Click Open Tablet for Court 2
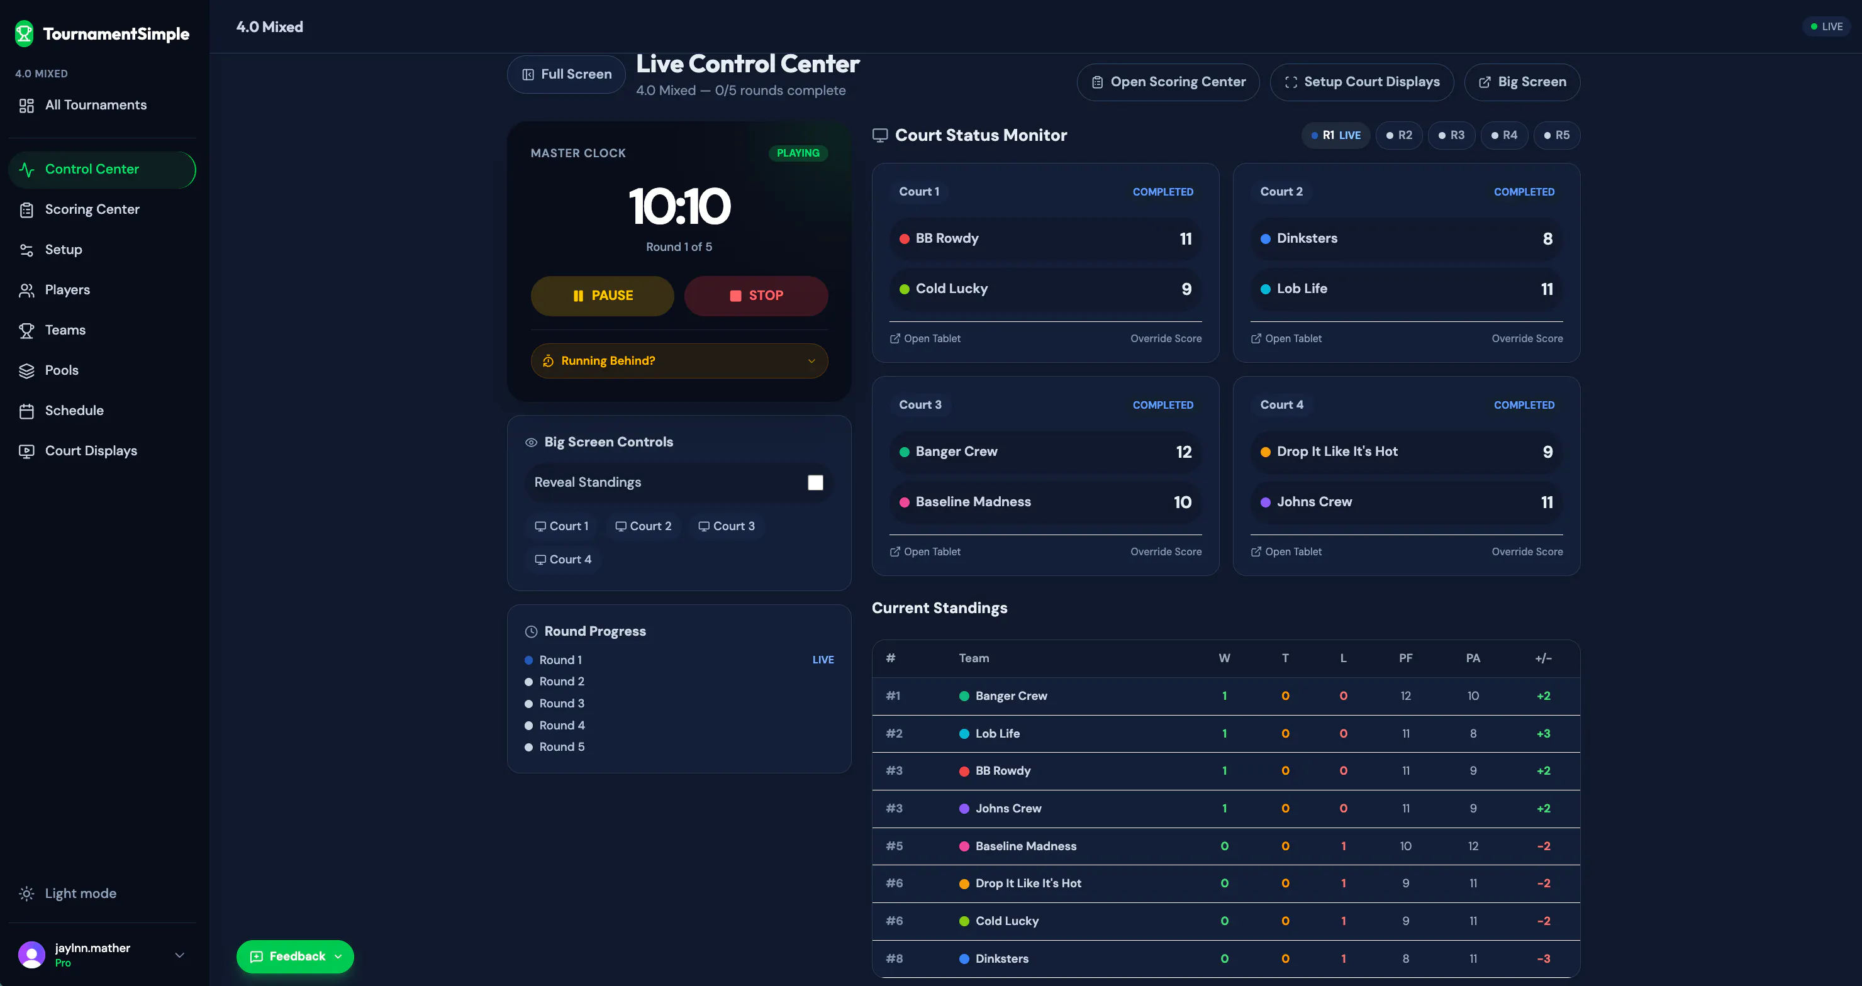 tap(1286, 338)
